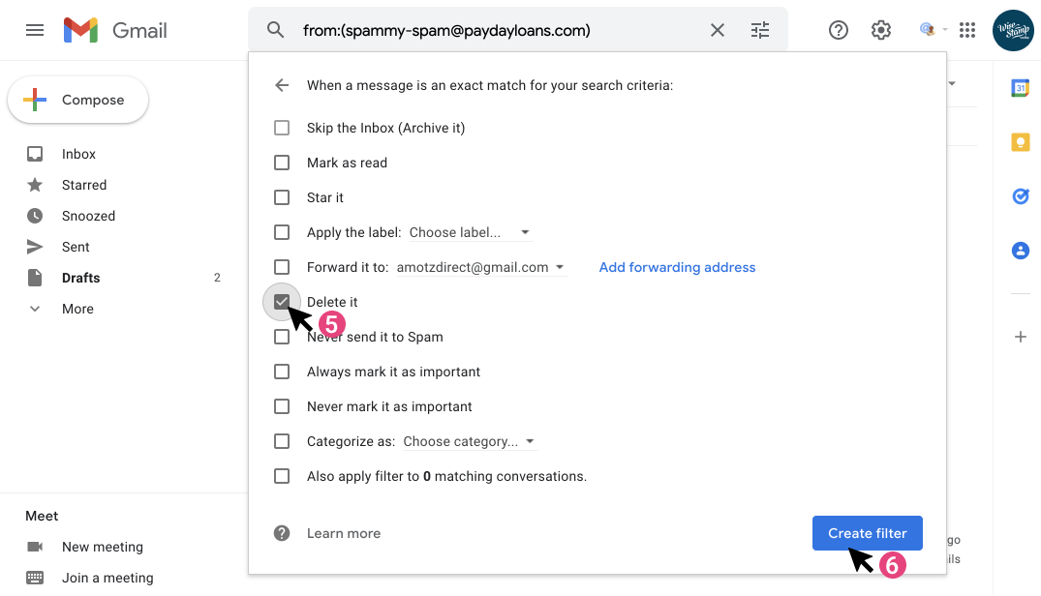Open the Help icon

(838, 30)
